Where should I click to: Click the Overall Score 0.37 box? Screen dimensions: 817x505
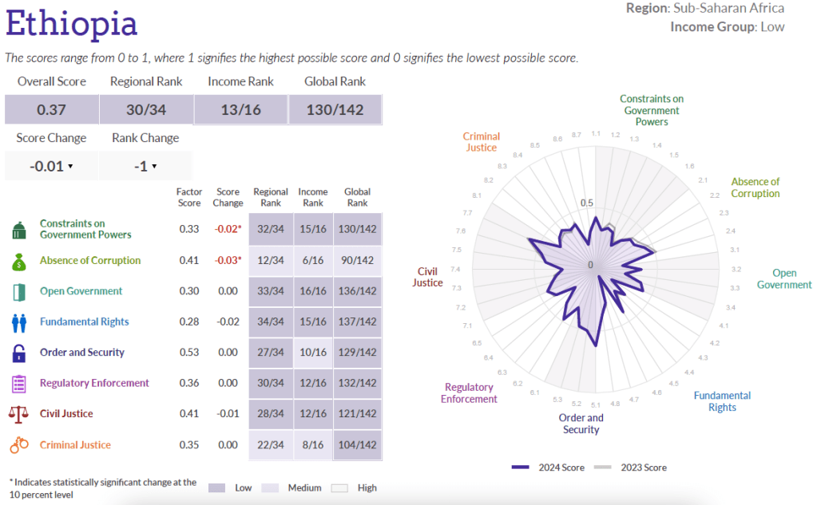(x=51, y=110)
